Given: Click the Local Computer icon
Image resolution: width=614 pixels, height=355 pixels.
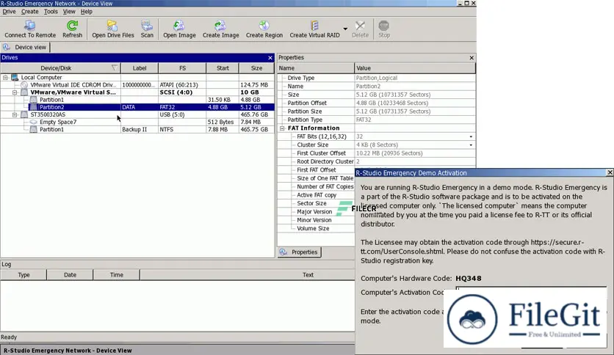Looking at the screenshot, I should point(15,78).
